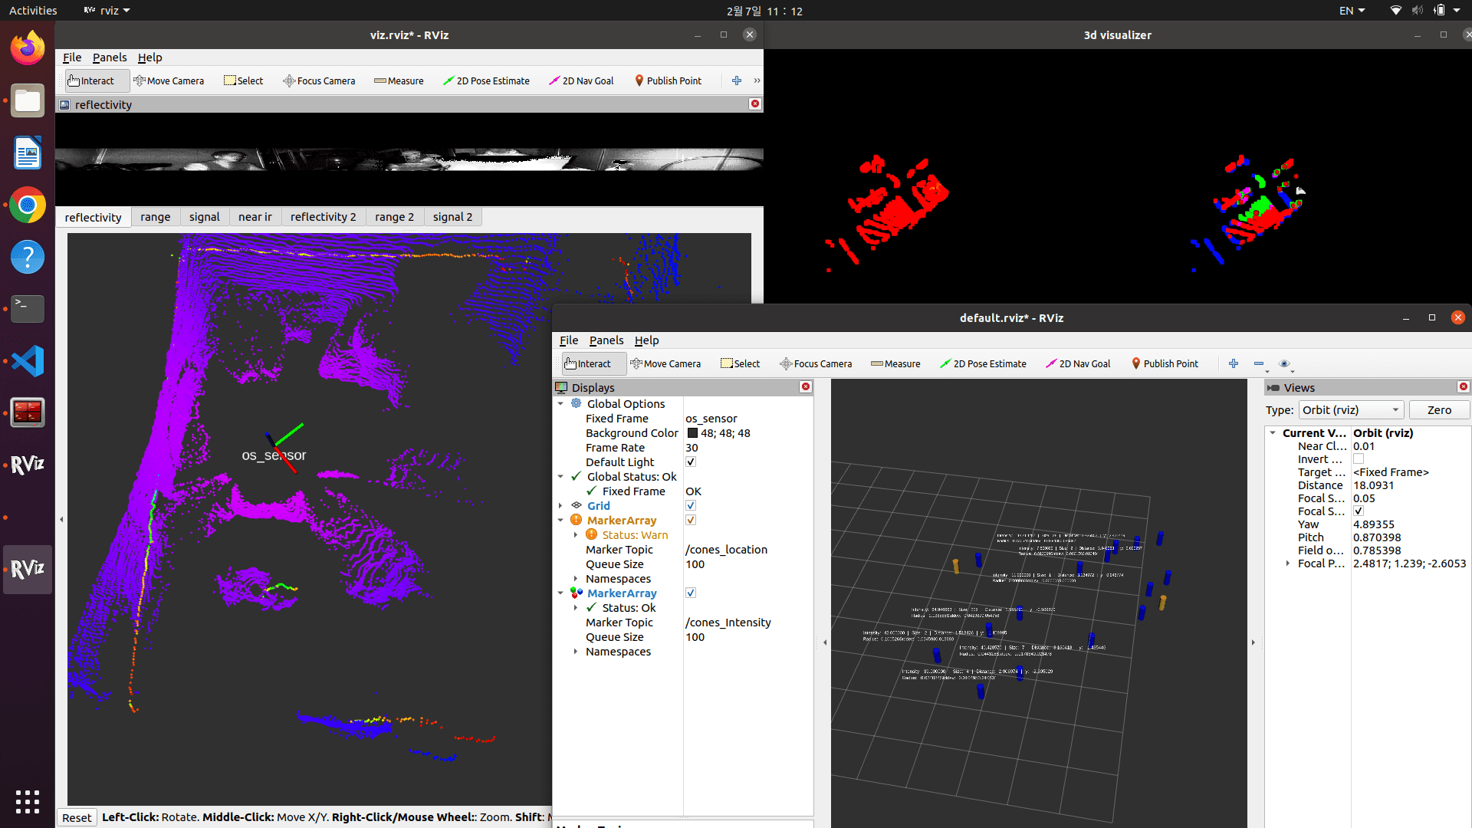The height and width of the screenshot is (828, 1472).
Task: Collapse Global Options tree node
Action: pos(560,403)
